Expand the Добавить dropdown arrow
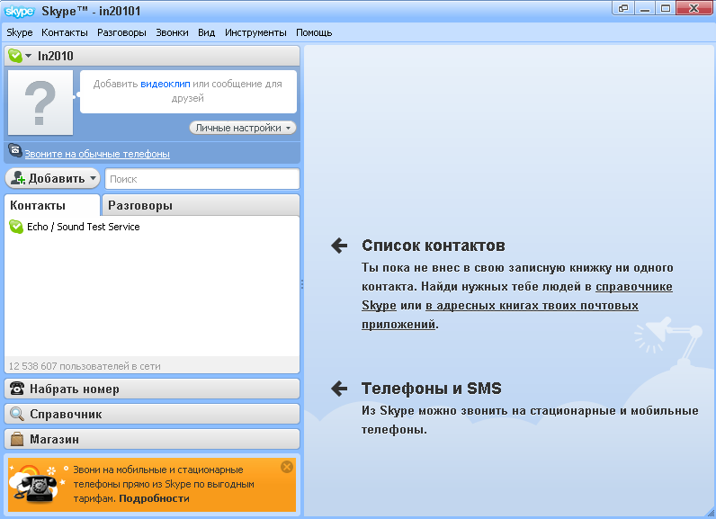Viewport: 716px width, 519px height. point(94,178)
